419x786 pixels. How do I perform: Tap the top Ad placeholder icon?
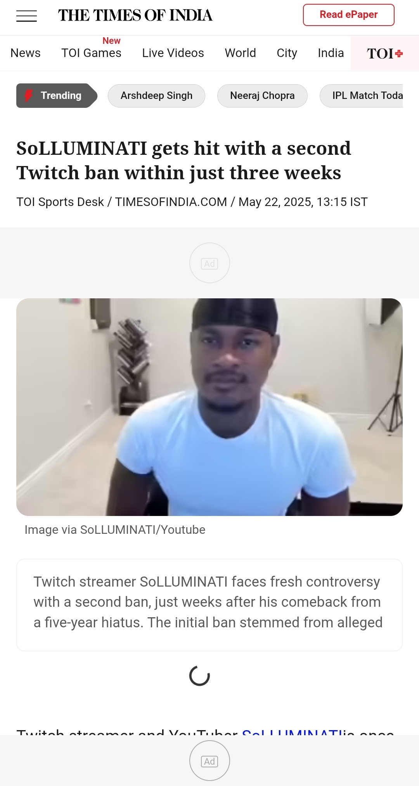209,263
